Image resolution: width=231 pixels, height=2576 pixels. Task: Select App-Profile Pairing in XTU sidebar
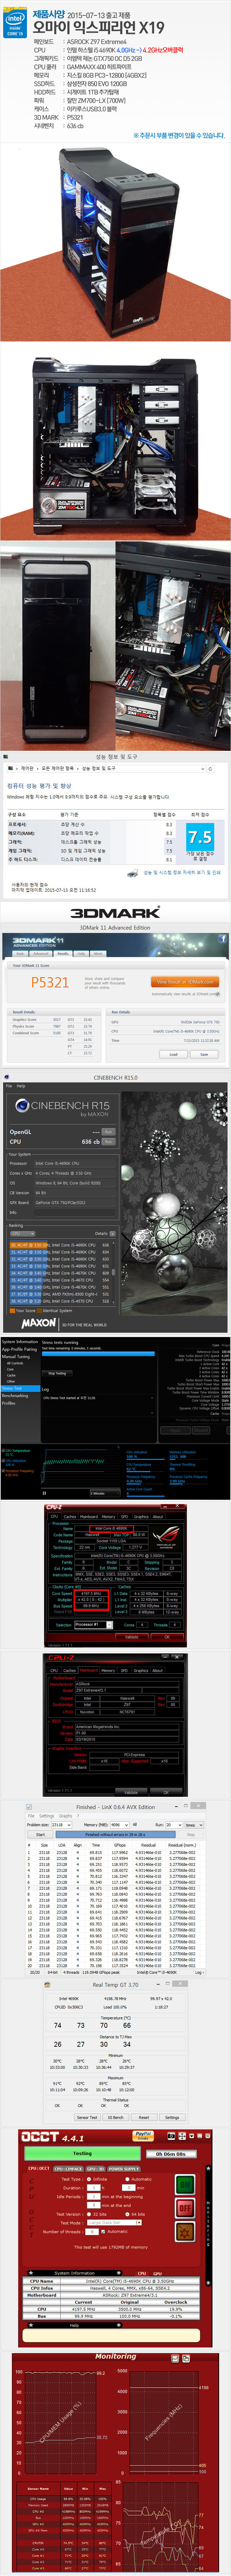(19, 1350)
